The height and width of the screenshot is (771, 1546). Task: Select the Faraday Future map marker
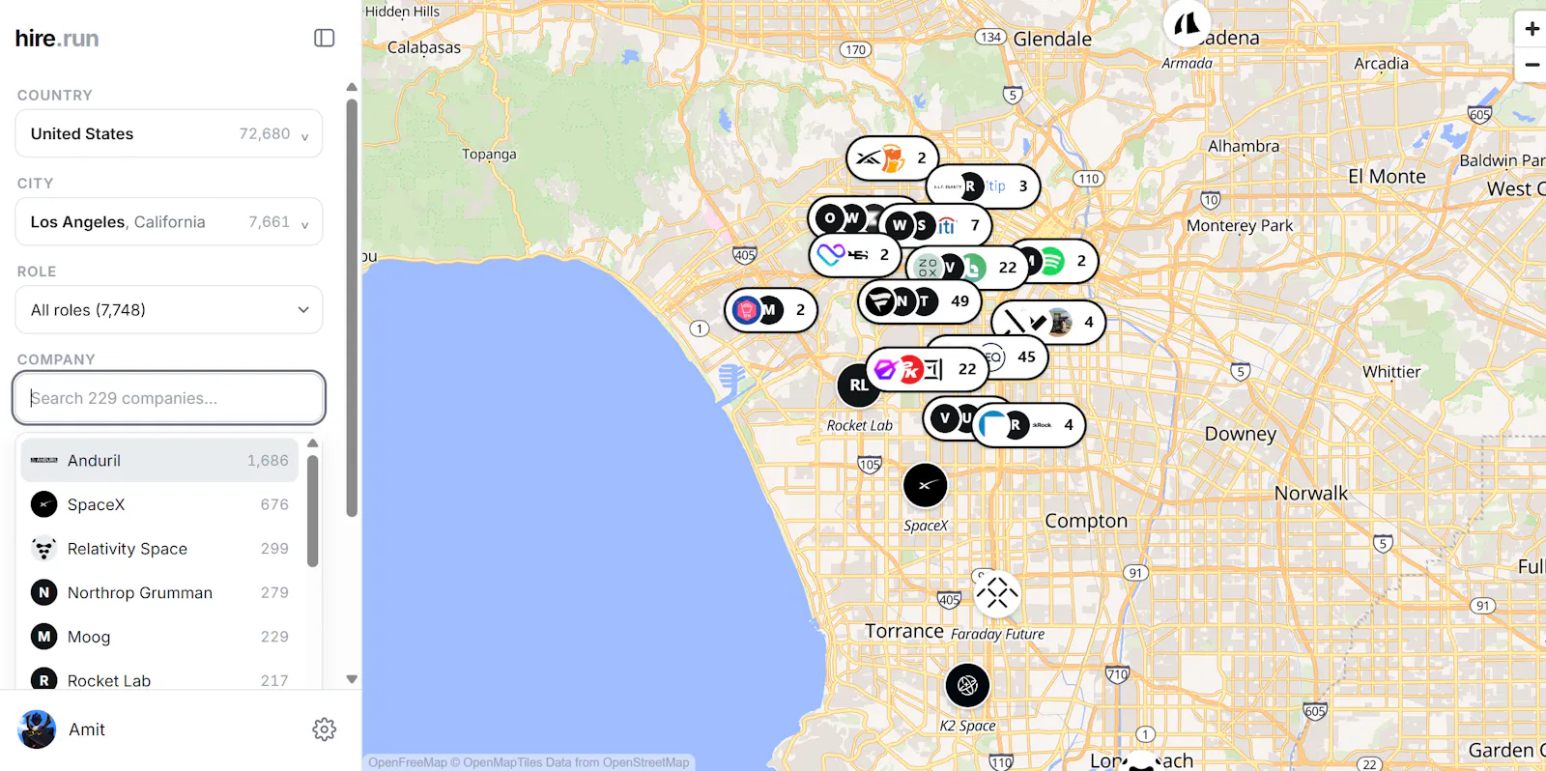pos(997,593)
